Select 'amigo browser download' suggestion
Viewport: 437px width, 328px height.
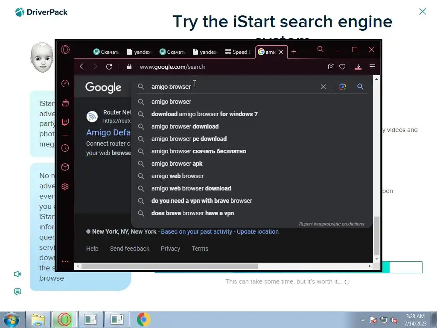[252, 126]
